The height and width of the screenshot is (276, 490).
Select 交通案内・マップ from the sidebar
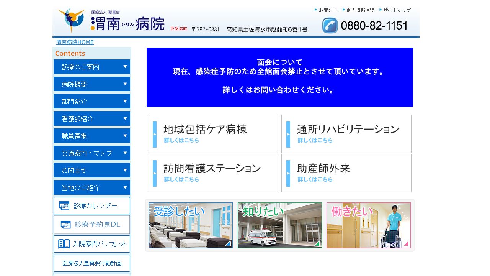click(91, 153)
